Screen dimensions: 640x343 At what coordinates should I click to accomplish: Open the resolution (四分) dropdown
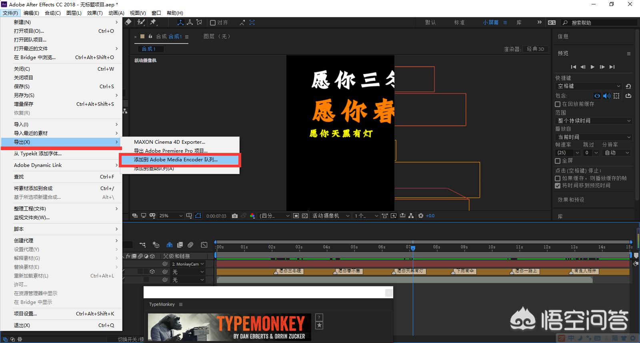tap(274, 216)
